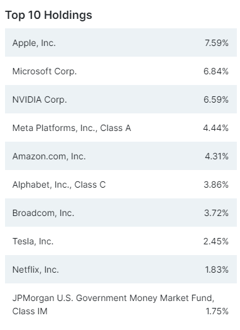Select the Apple, Inc. holding row
This screenshot has height=330, width=240.
pyautogui.click(x=121, y=43)
